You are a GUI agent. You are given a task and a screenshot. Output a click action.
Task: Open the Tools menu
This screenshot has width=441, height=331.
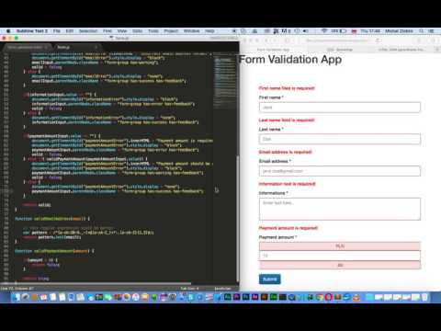click(x=153, y=31)
